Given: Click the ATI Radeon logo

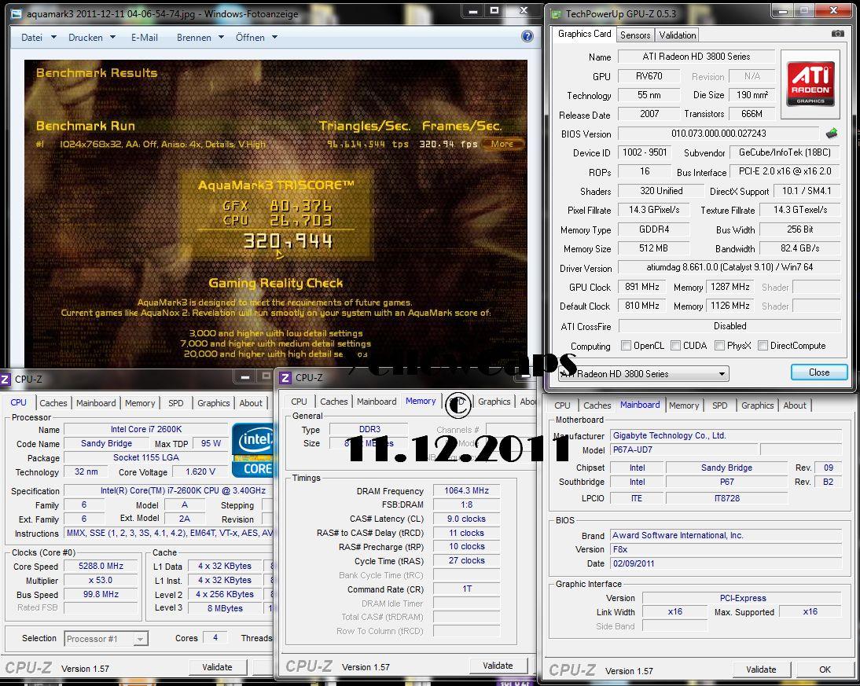Looking at the screenshot, I should tap(810, 84).
